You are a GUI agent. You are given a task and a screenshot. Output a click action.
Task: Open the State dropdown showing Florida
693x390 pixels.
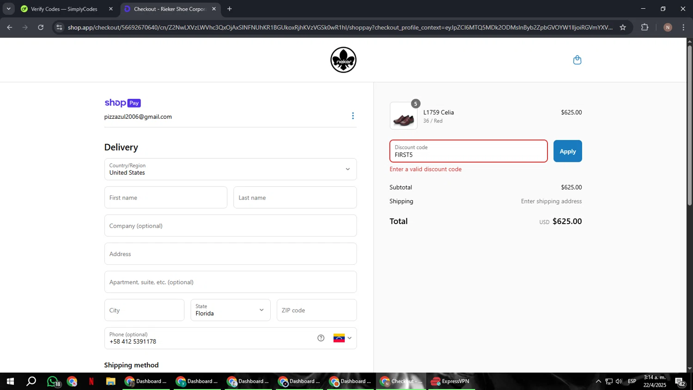point(230,310)
